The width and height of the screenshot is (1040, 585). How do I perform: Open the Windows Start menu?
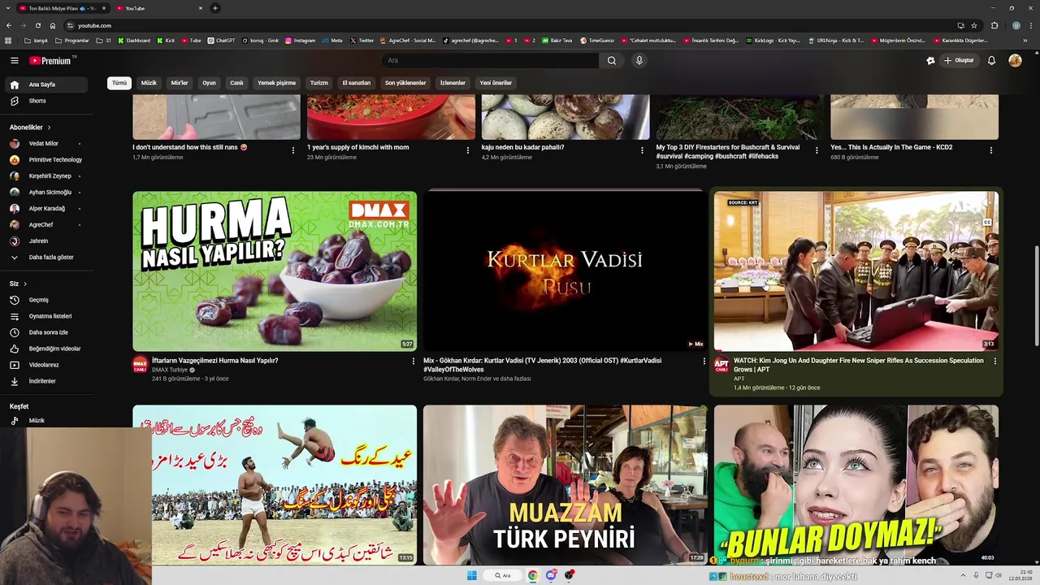(x=471, y=575)
